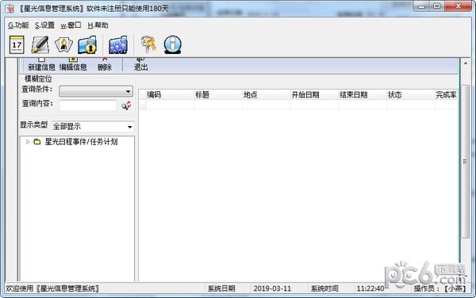476x298 pixels.
Task: Click the app icon in title bar
Action: (x=10, y=9)
